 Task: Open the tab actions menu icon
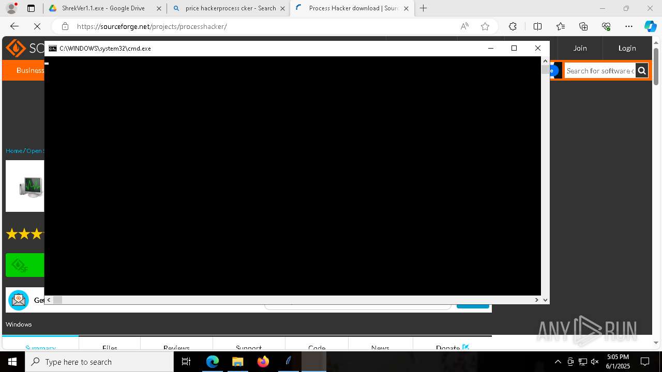[x=31, y=8]
